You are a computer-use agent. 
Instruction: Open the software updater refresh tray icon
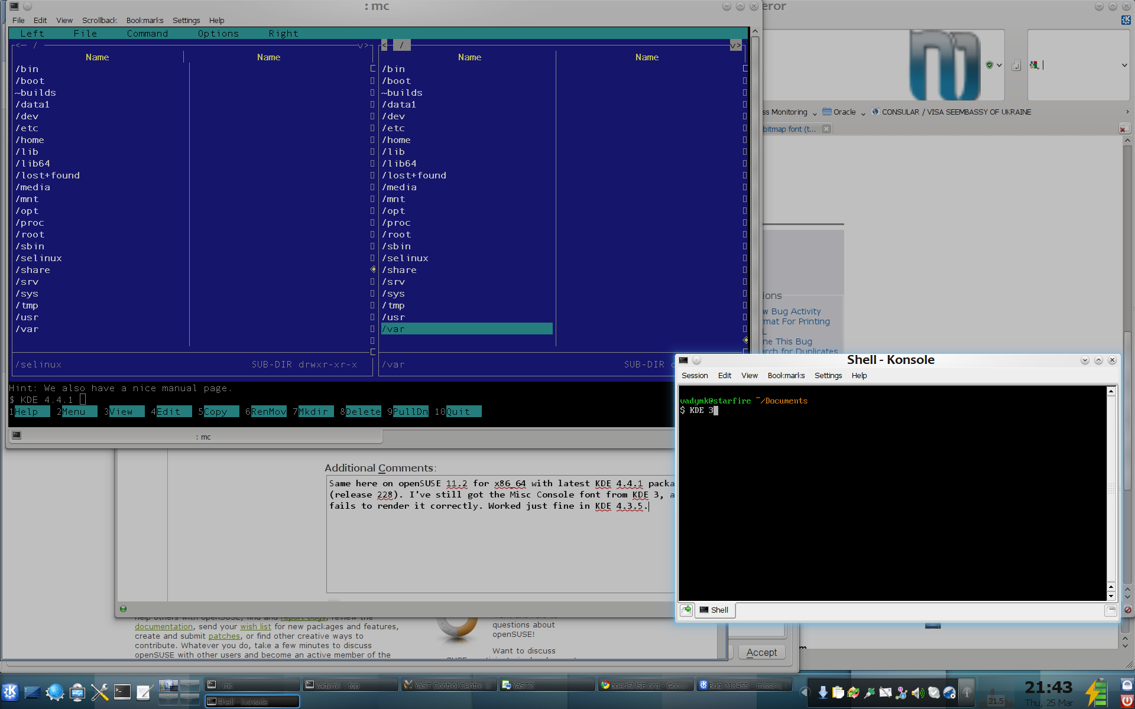pos(854,692)
